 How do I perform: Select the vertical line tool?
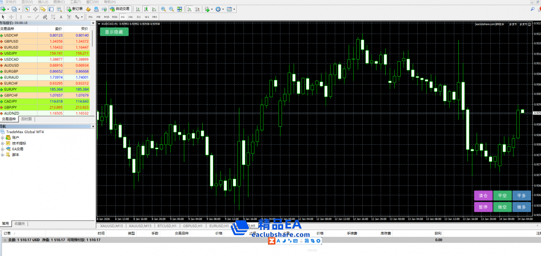pos(21,17)
